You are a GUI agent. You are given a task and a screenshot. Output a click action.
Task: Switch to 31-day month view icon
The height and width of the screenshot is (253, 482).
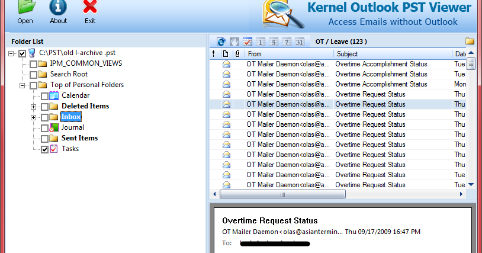[x=300, y=42]
